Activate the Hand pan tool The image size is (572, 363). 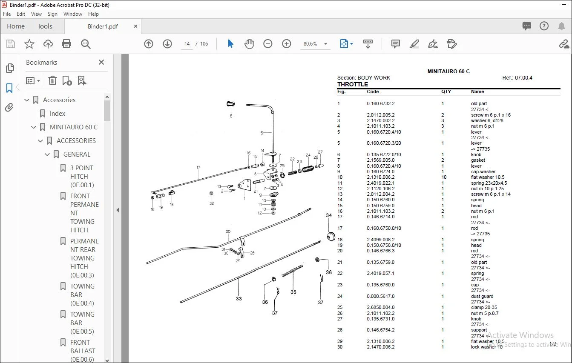point(249,44)
